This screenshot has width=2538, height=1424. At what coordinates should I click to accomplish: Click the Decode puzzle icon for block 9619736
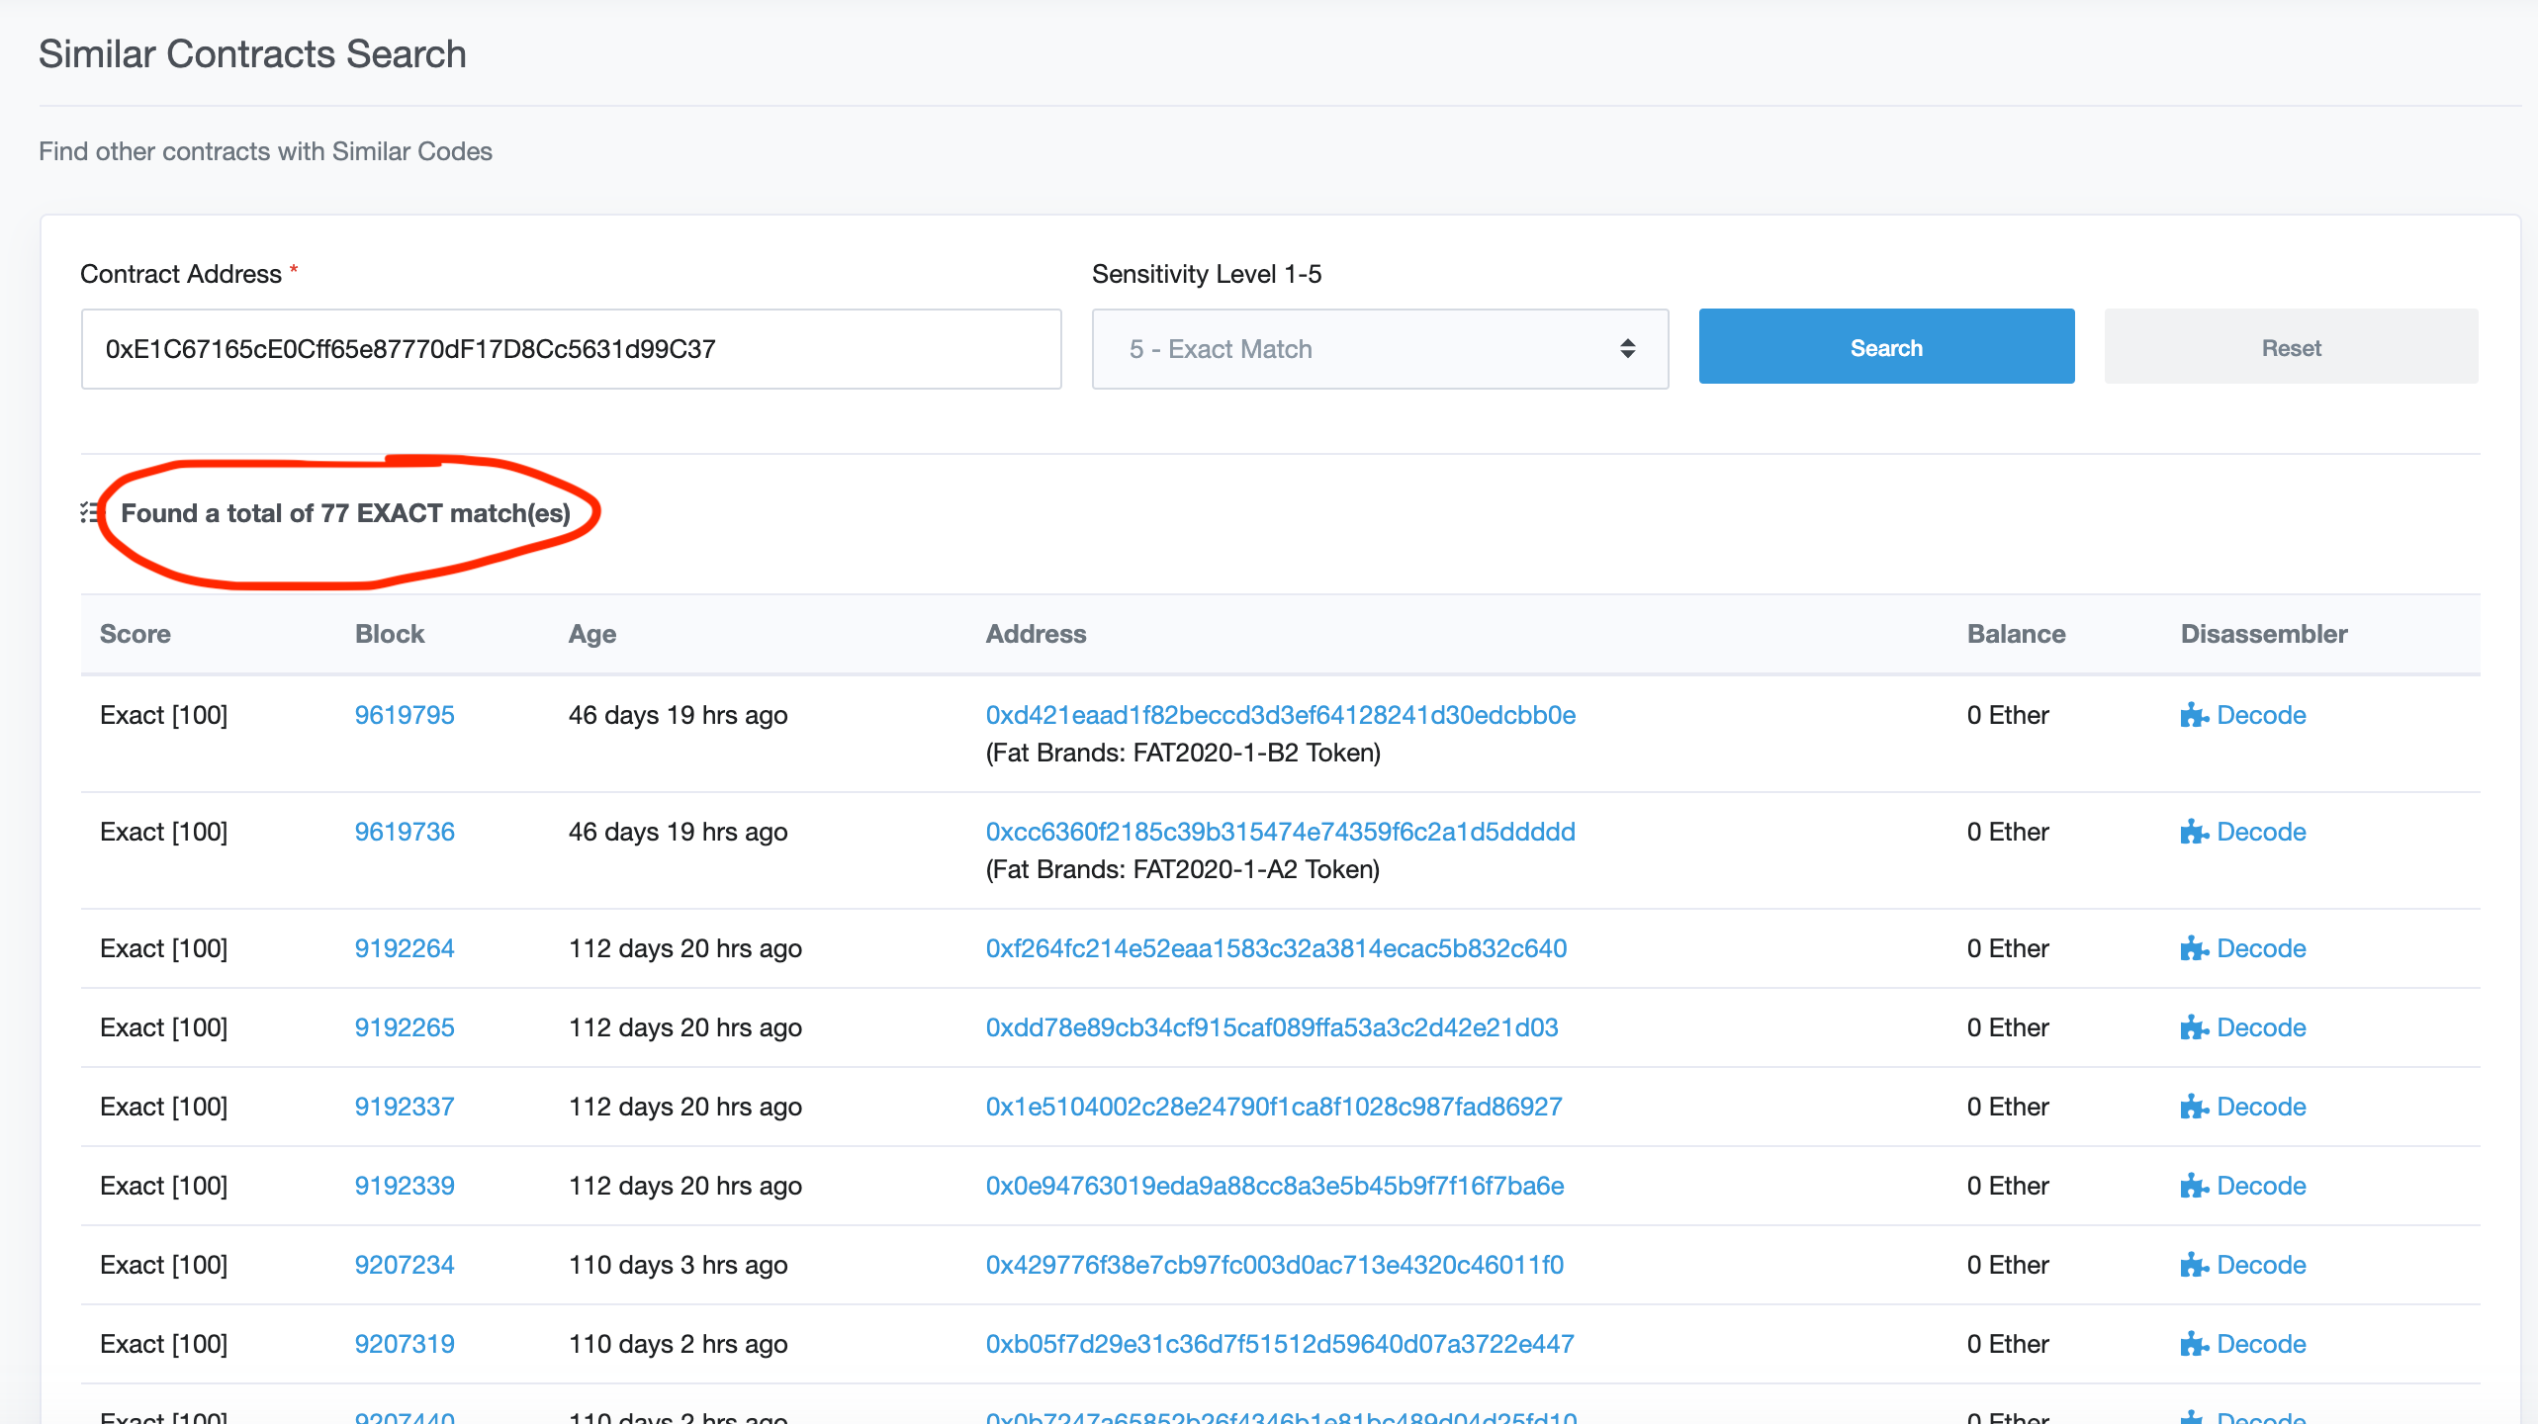pos(2194,832)
